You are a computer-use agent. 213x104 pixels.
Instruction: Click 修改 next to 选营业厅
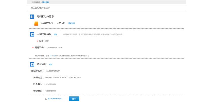tap(50, 65)
